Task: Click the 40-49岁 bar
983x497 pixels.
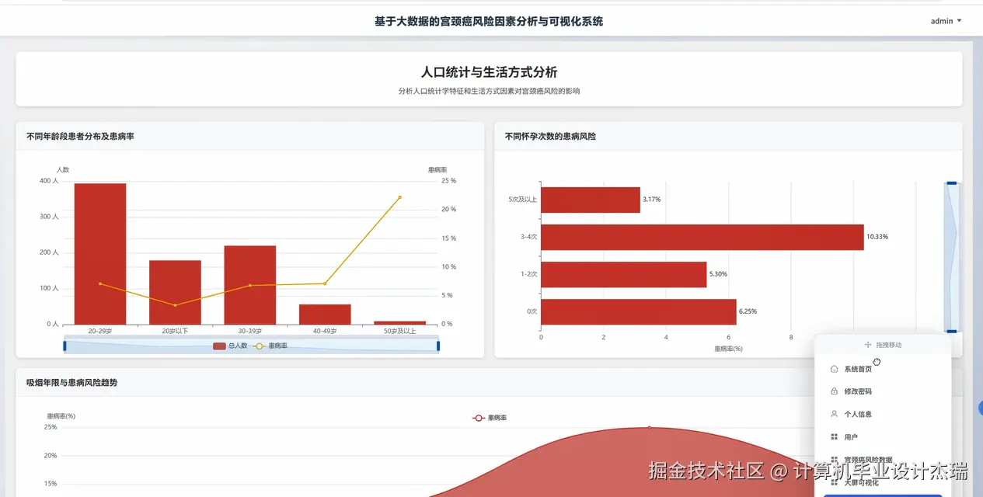Action: click(325, 315)
